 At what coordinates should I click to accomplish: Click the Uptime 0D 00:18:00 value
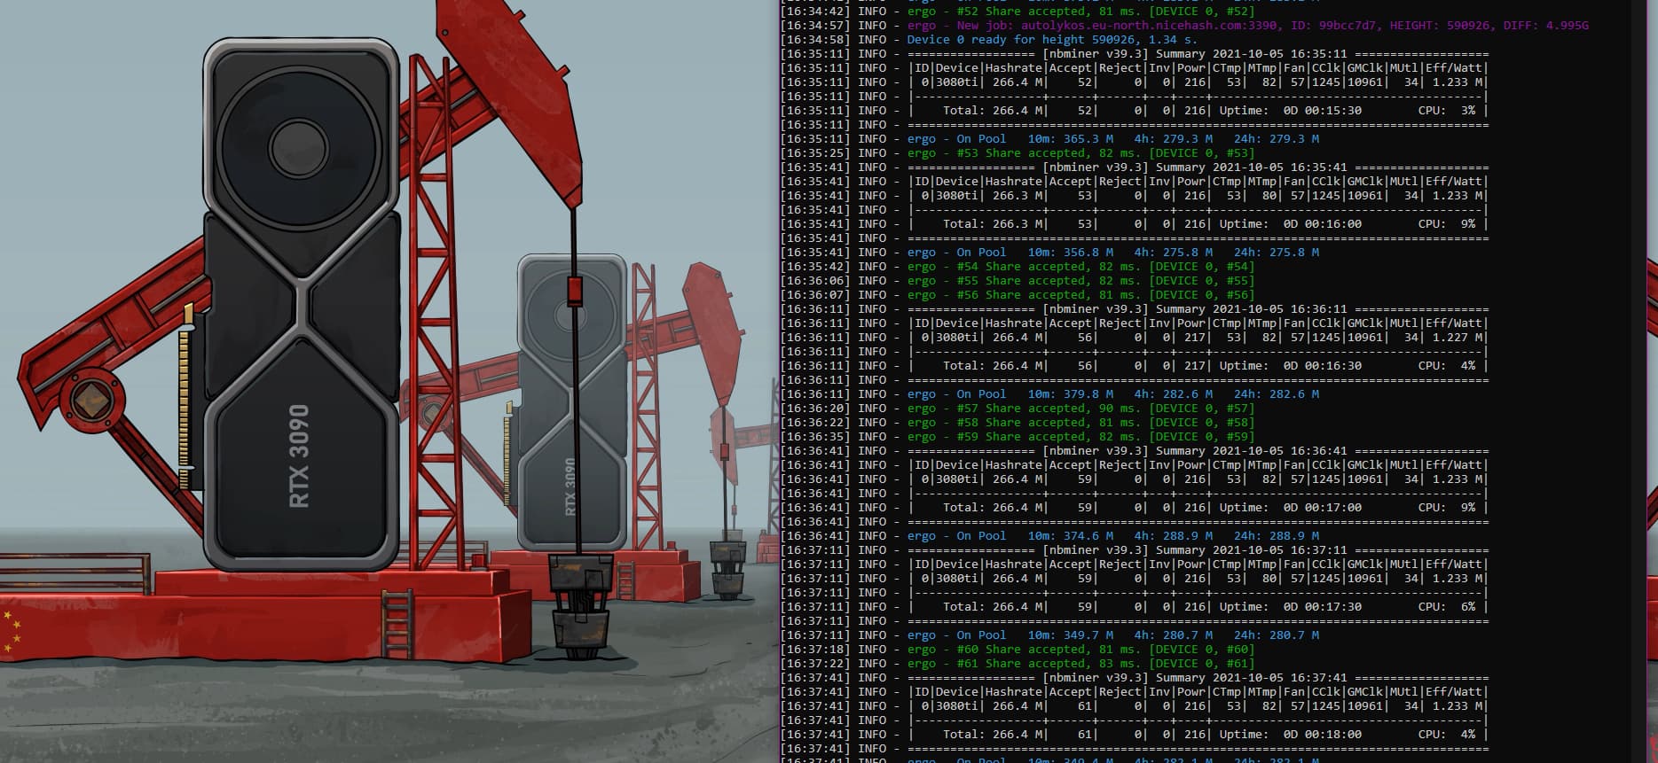pos(1291,735)
